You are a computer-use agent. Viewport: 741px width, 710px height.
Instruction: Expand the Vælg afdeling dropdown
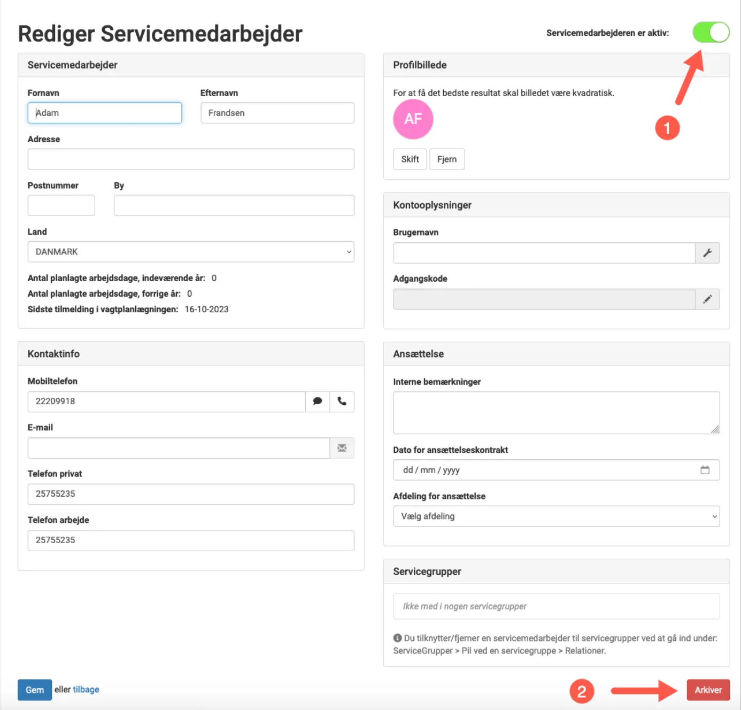(x=556, y=516)
